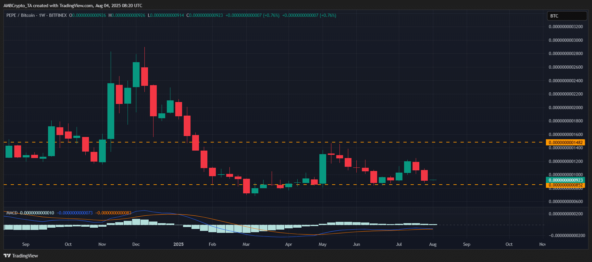
Task: Click the MACD indicator label
Action: (12, 213)
